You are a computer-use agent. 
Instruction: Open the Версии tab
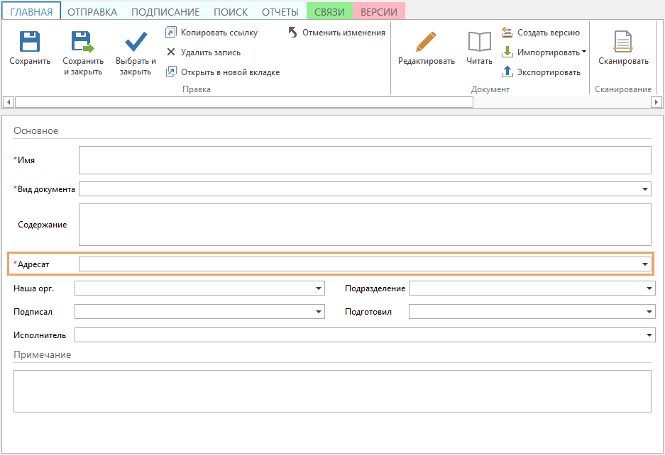click(x=379, y=12)
